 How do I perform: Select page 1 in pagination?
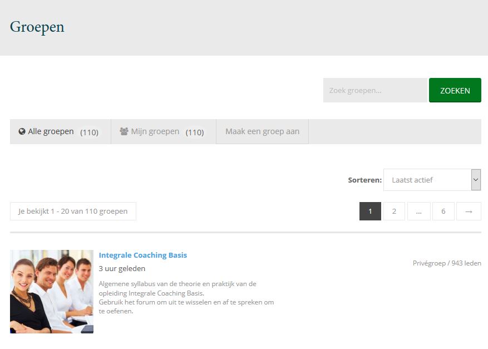coord(370,212)
